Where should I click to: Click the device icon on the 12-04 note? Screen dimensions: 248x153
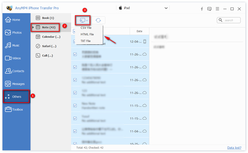pos(145,41)
